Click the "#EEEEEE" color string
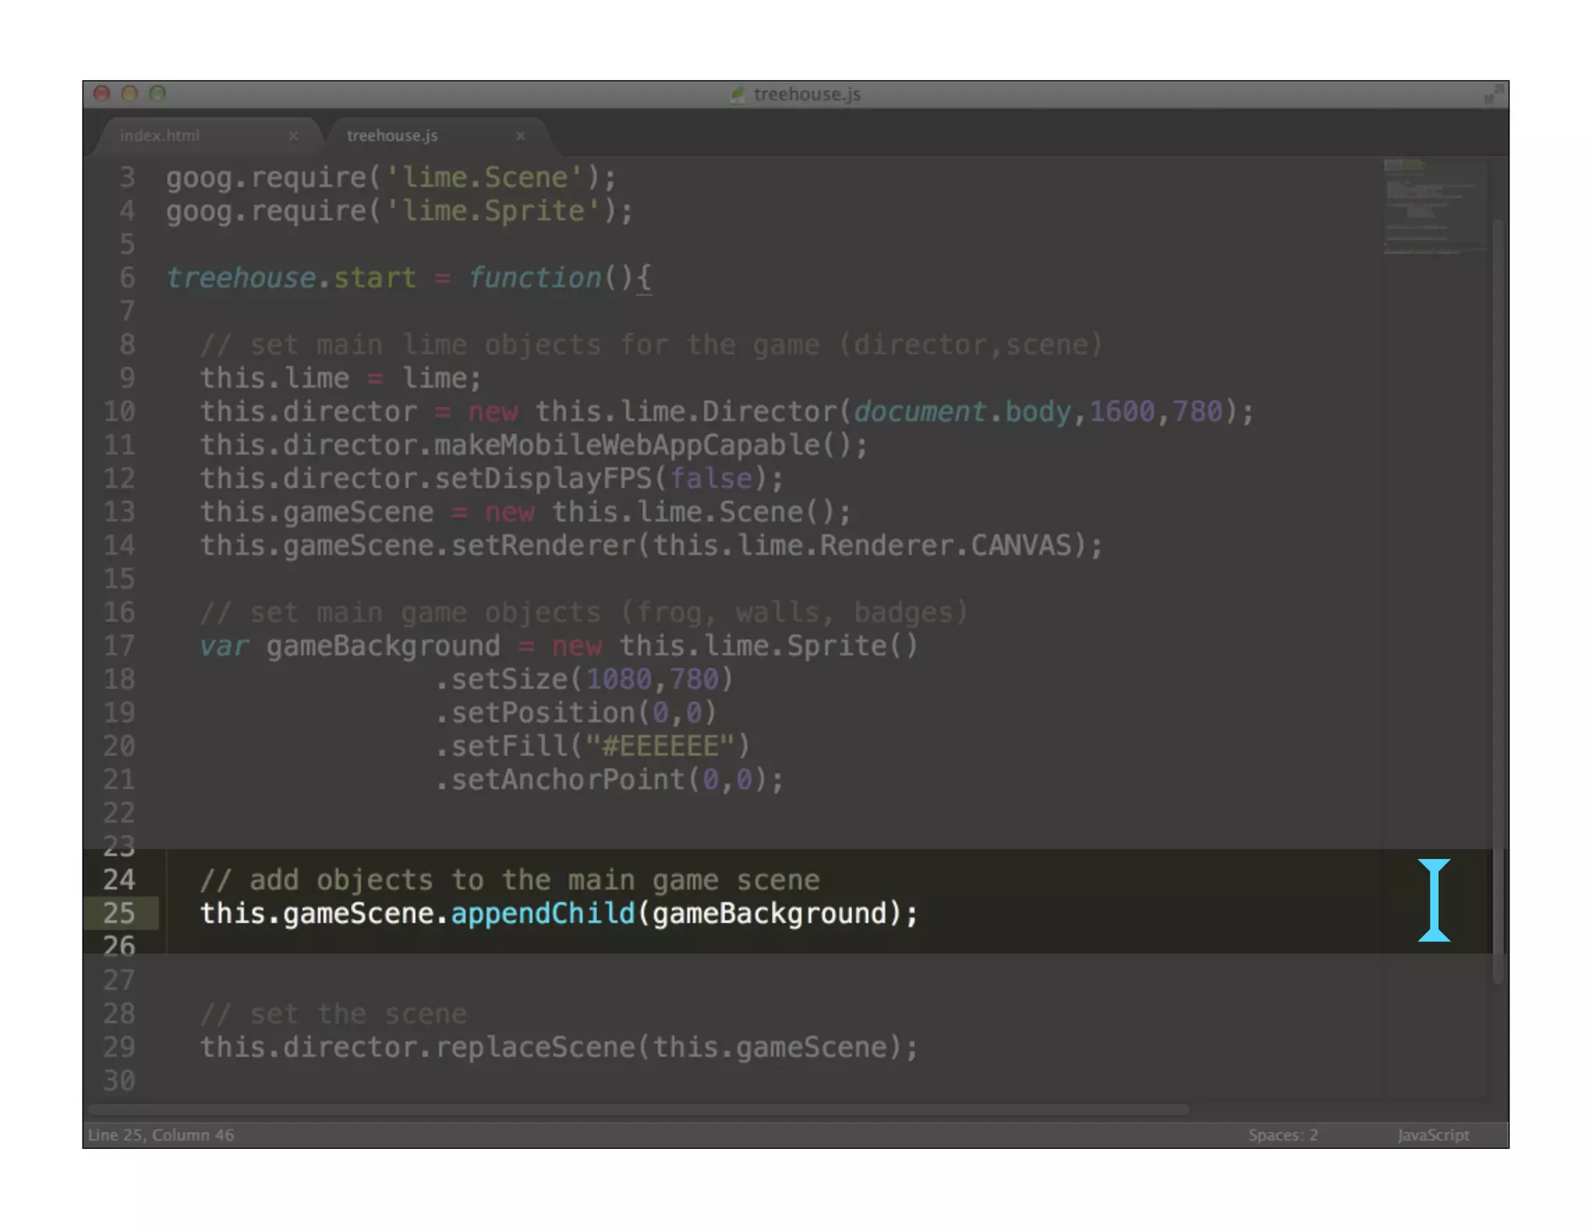Viewport: 1592px width, 1229px height. [660, 747]
